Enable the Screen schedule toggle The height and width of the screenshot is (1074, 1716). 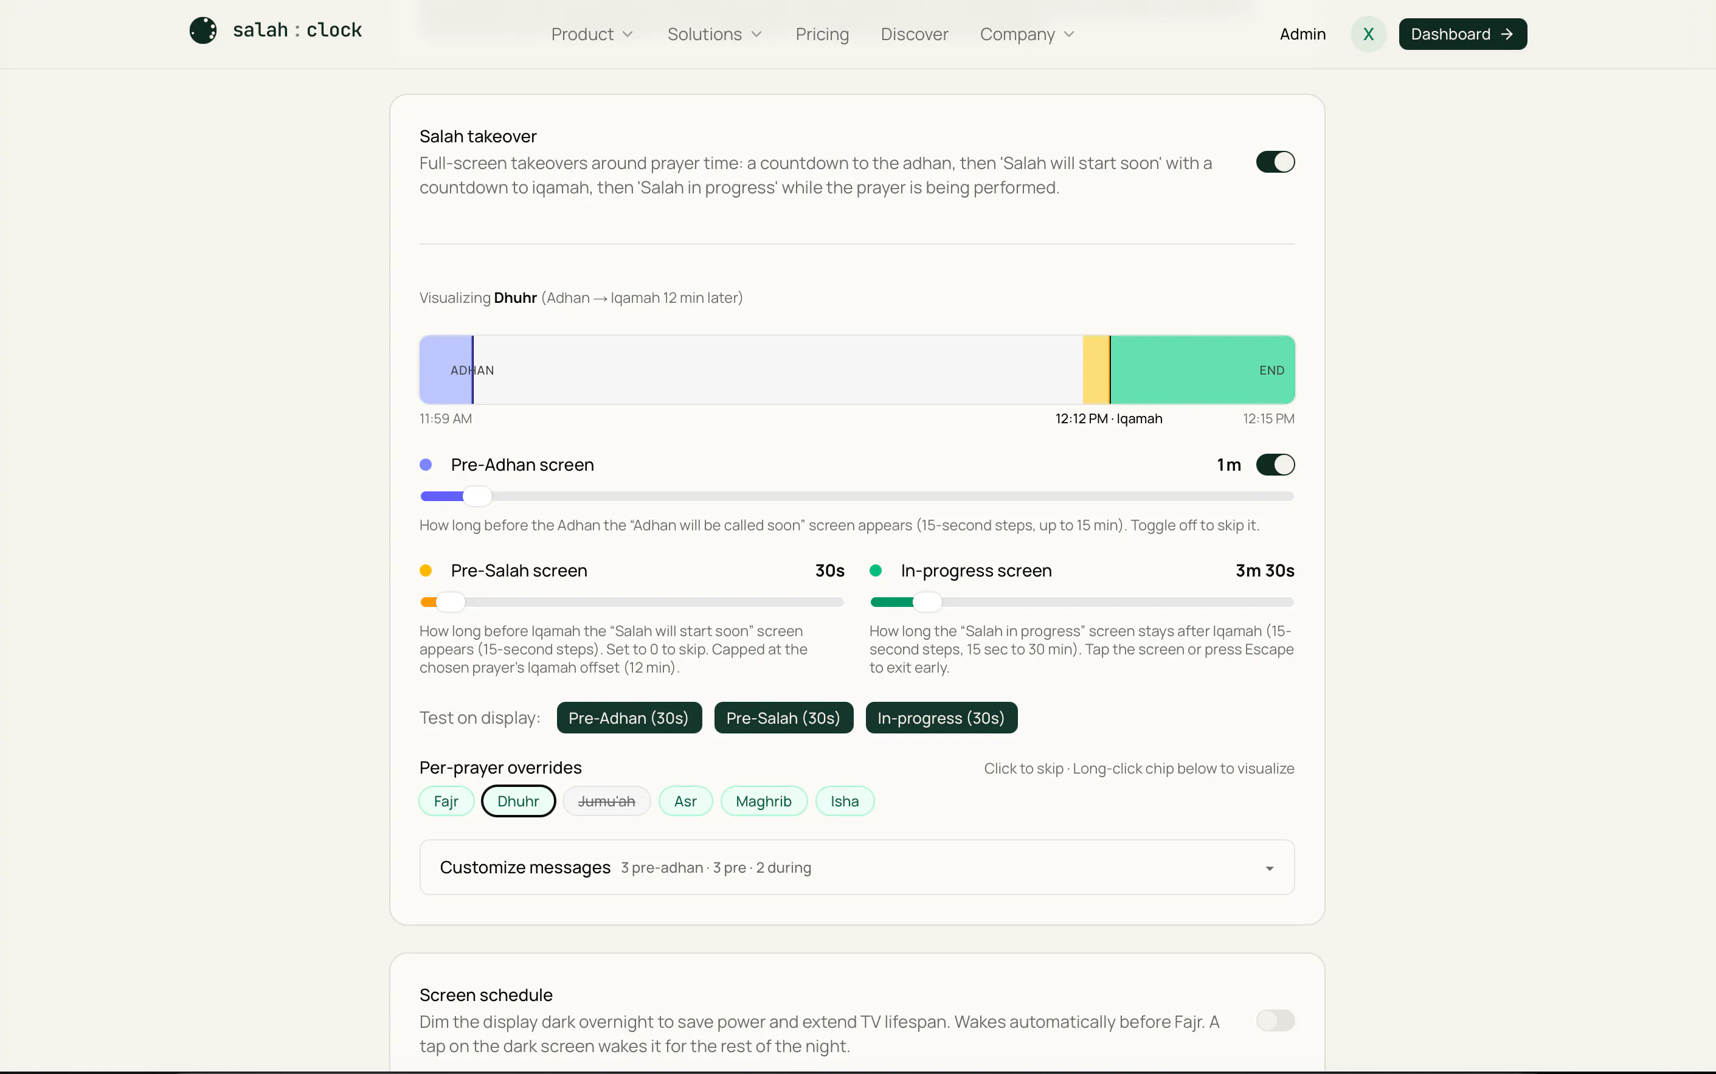tap(1276, 1020)
